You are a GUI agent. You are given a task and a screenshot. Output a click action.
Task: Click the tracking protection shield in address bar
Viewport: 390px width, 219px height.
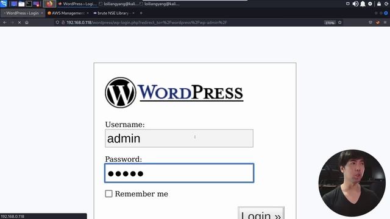pos(57,23)
